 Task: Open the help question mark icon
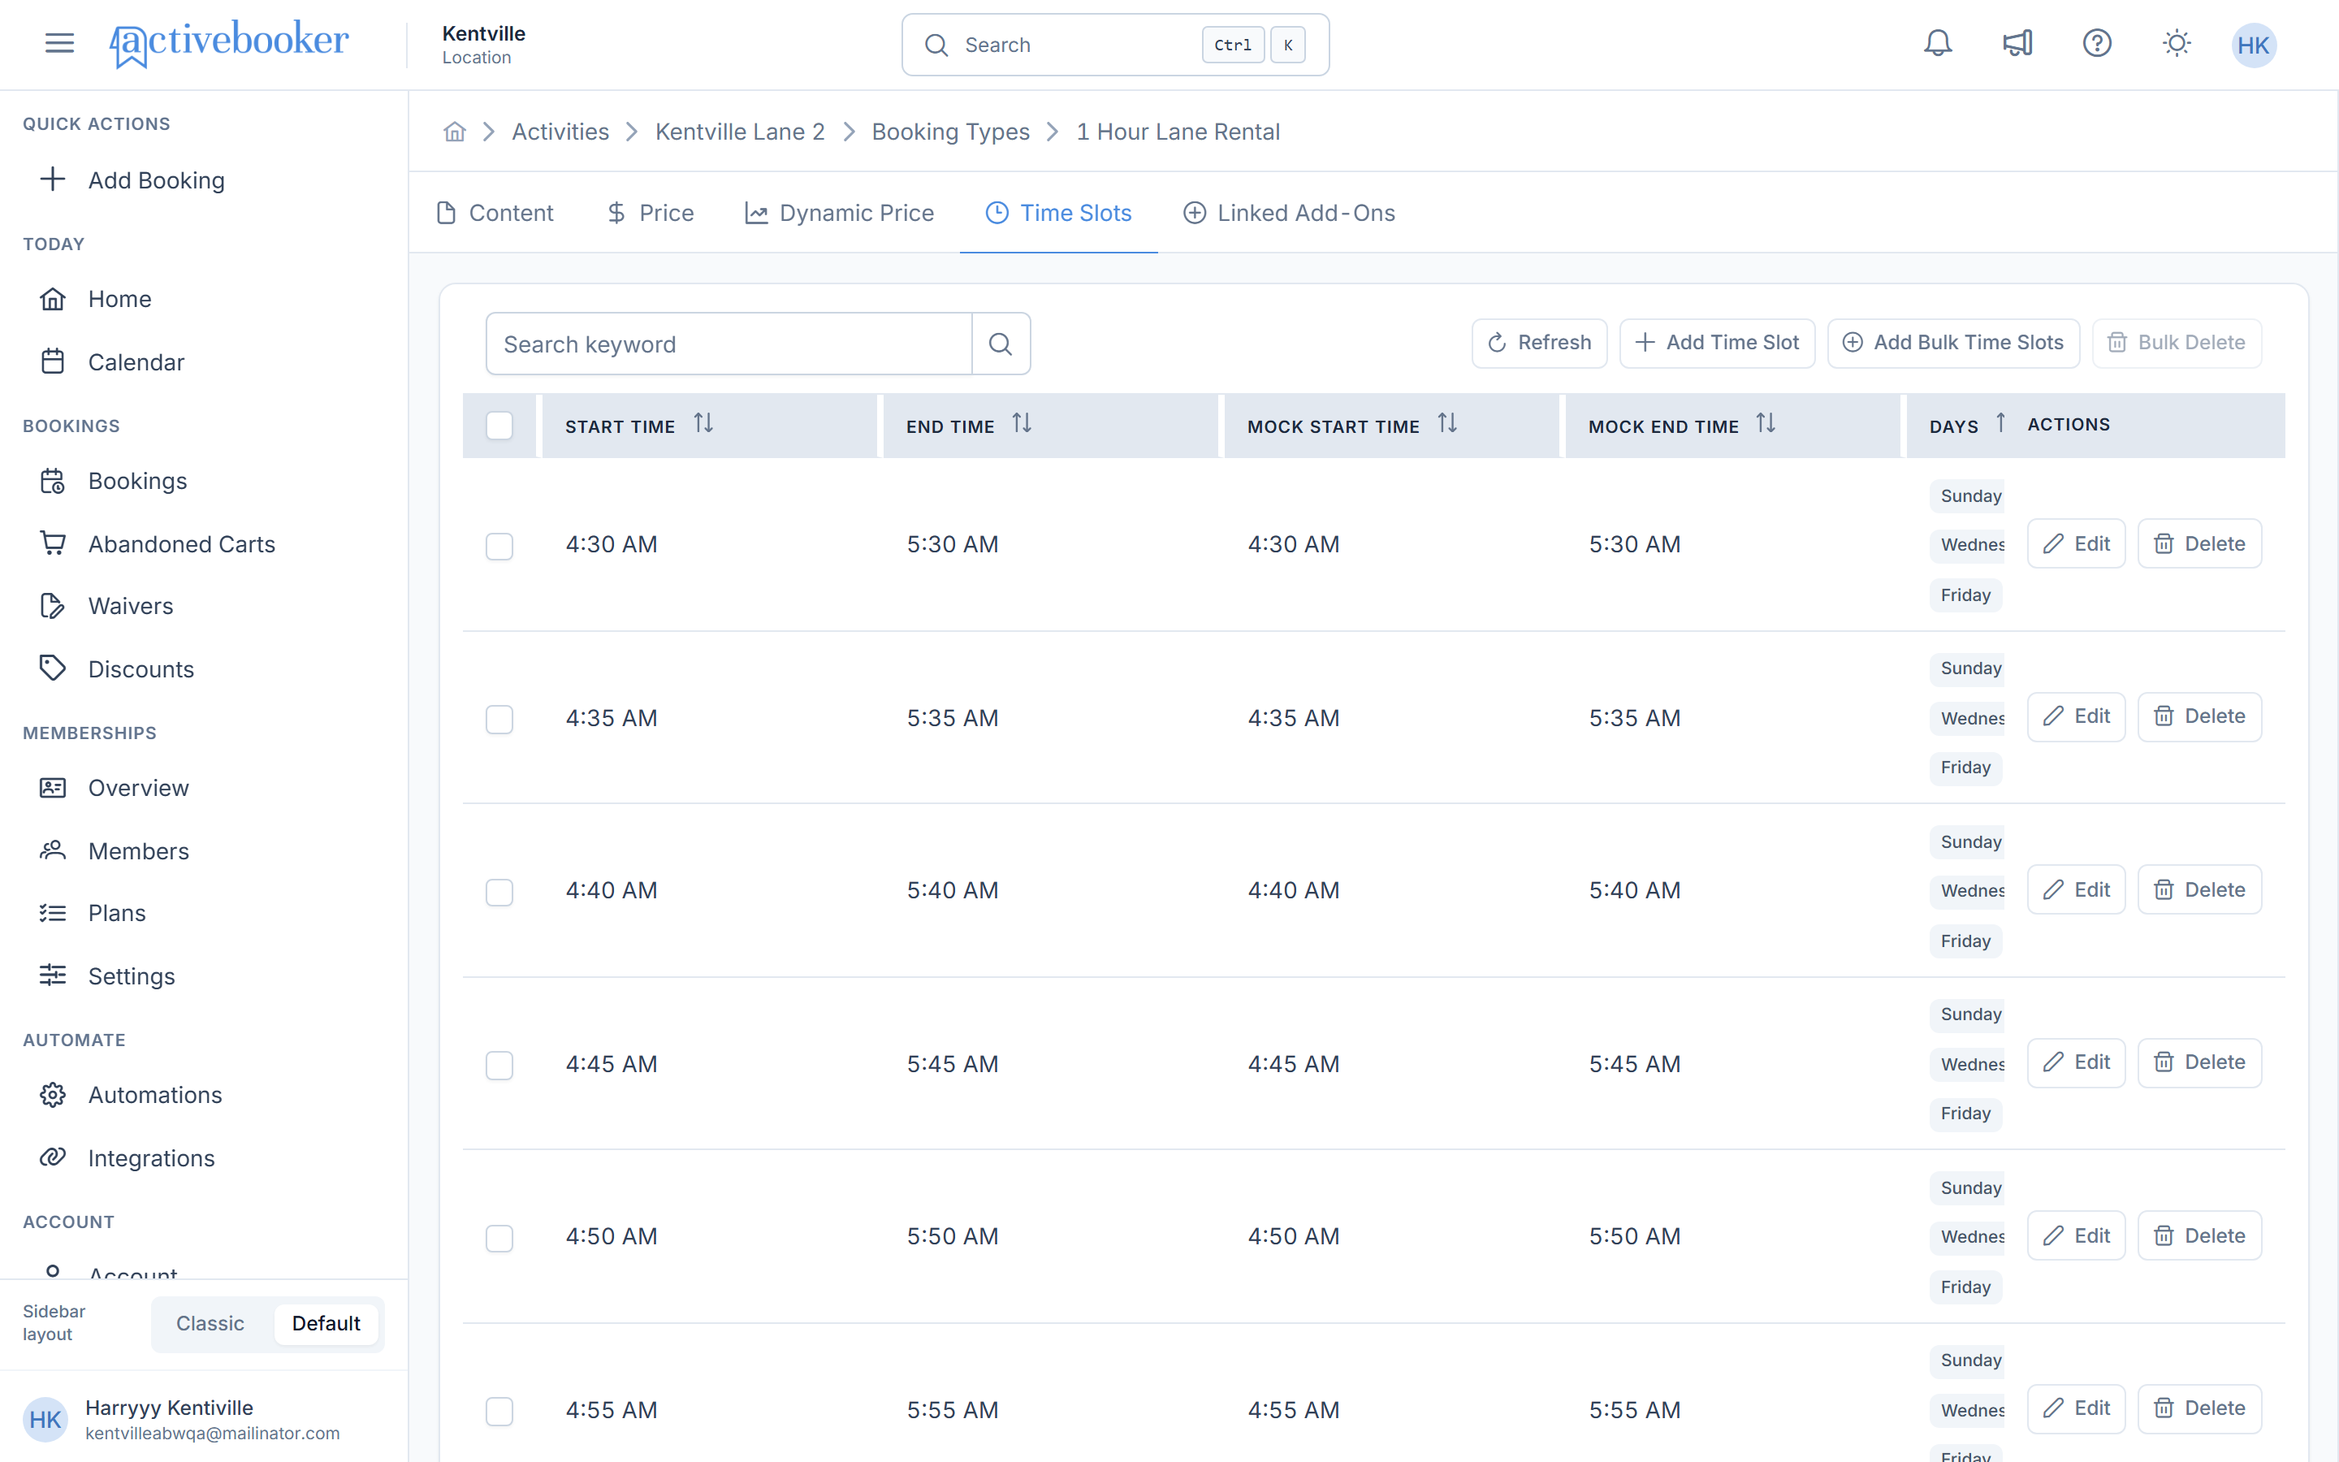2096,44
